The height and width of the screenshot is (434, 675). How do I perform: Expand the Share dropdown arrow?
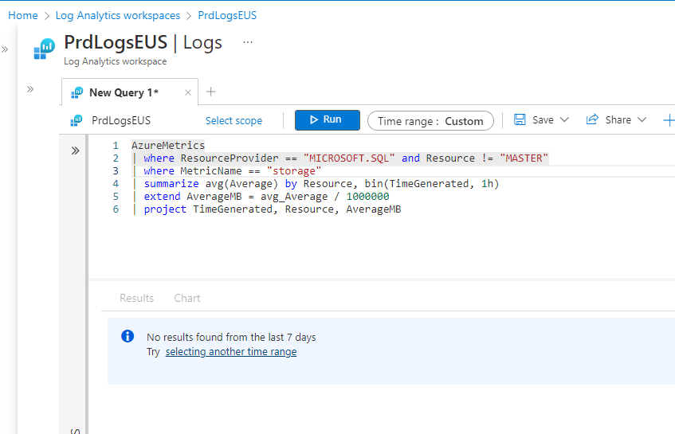pyautogui.click(x=642, y=119)
